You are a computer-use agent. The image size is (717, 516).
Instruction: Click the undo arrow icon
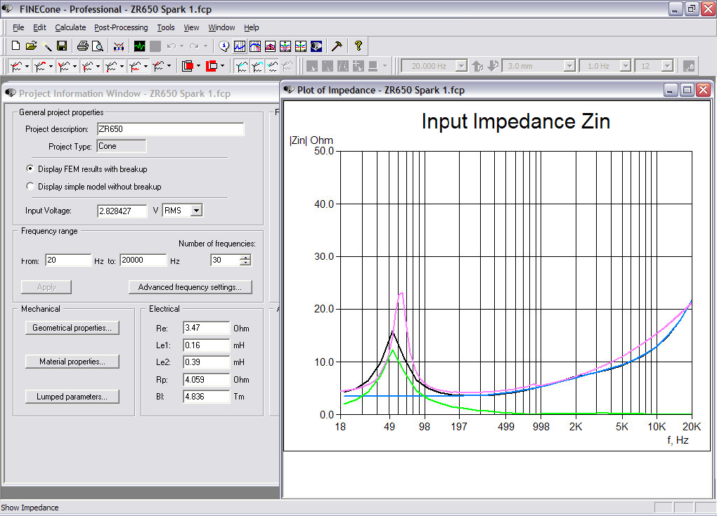172,46
